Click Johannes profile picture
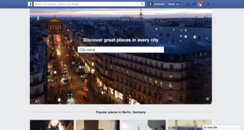The width and height of the screenshot is (244, 130). [150, 4]
